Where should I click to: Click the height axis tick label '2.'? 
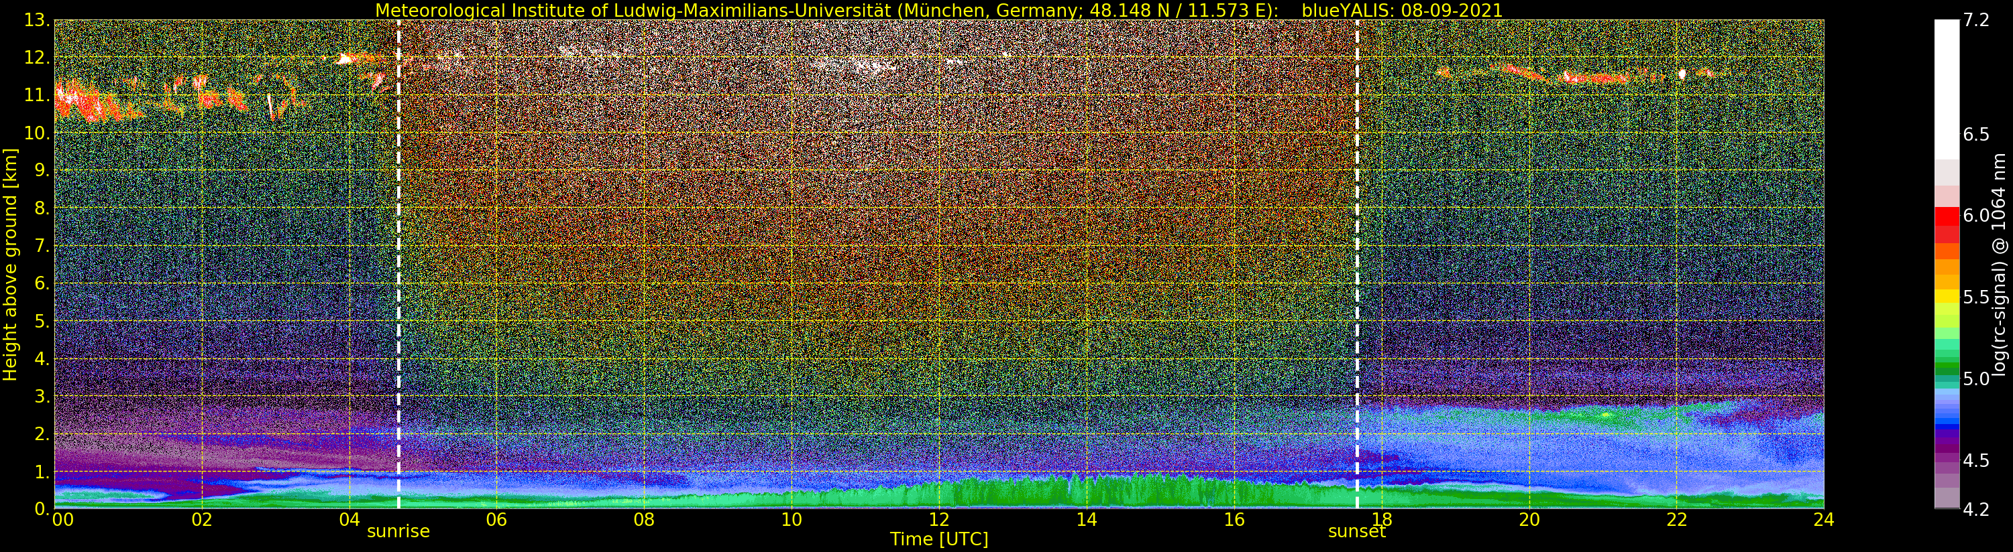pos(42,433)
